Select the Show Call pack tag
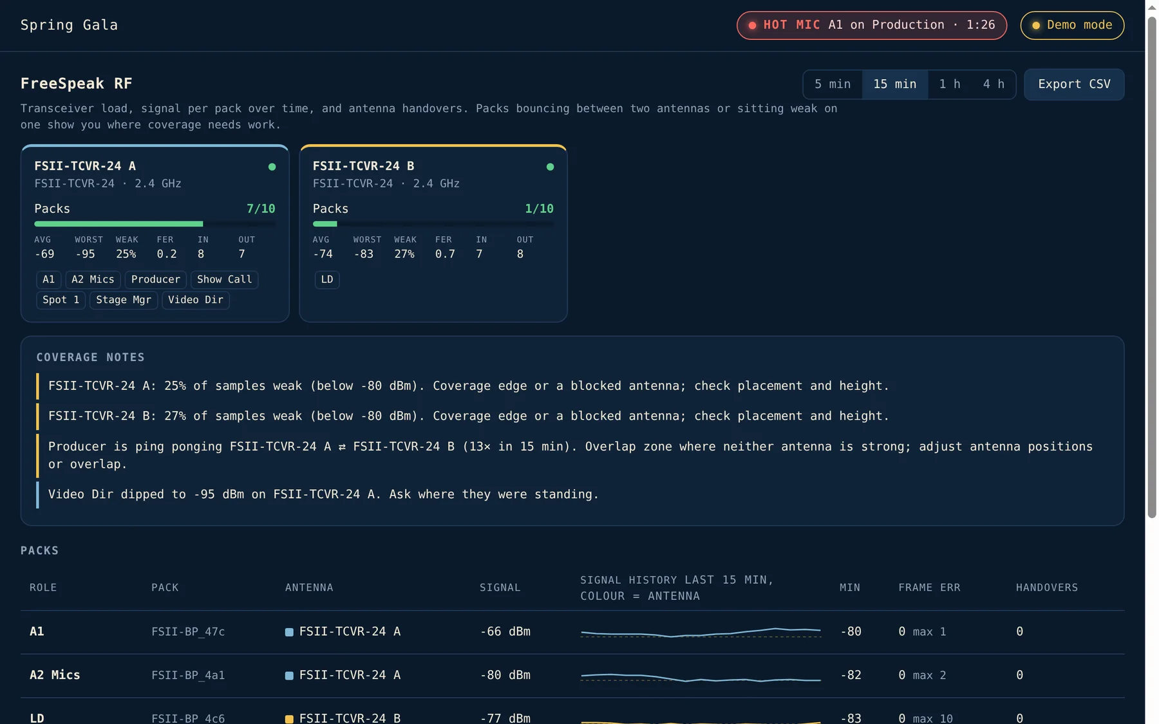This screenshot has height=724, width=1159. click(x=224, y=279)
